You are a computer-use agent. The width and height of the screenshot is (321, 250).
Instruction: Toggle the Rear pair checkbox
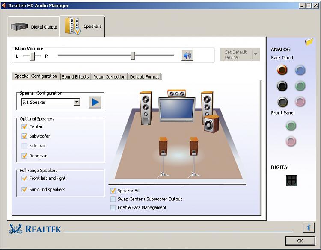coord(24,156)
